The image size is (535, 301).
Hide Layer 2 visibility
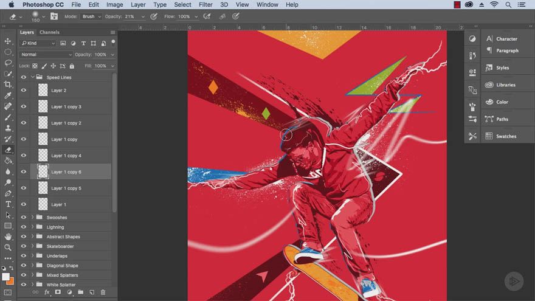24,91
